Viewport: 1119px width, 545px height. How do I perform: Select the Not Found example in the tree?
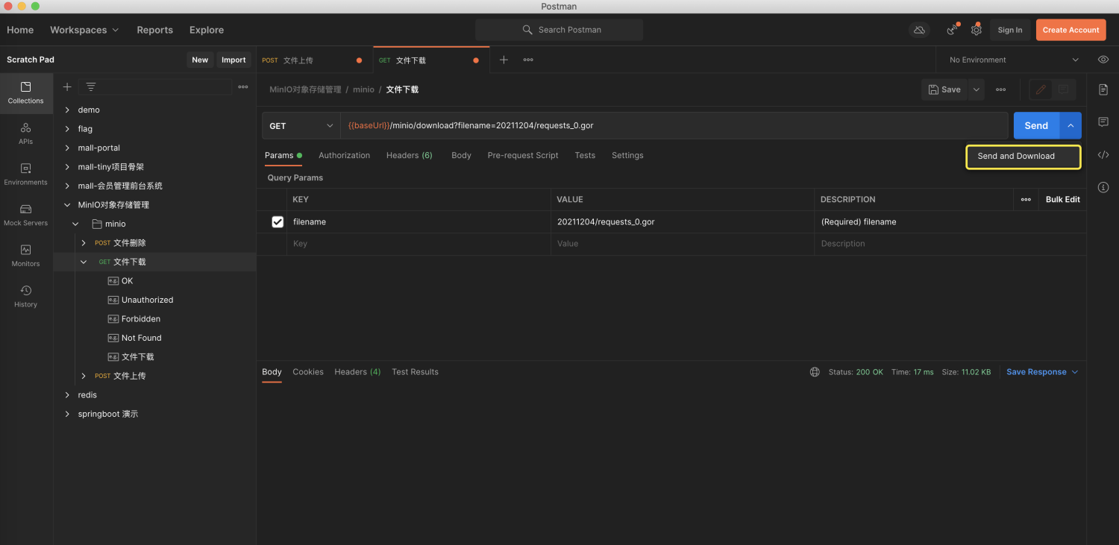click(x=142, y=338)
